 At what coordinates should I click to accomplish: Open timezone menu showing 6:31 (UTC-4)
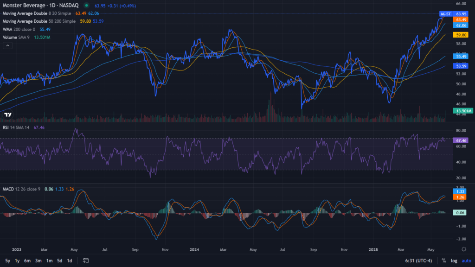(x=419, y=261)
